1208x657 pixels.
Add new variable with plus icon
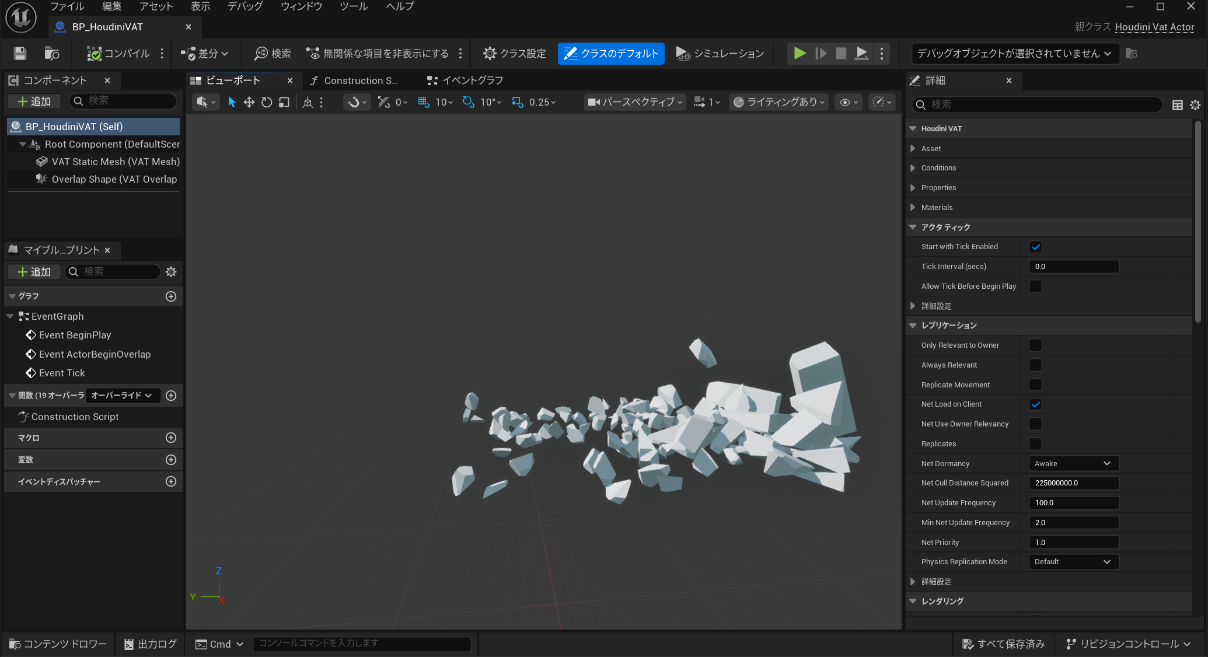pos(171,460)
